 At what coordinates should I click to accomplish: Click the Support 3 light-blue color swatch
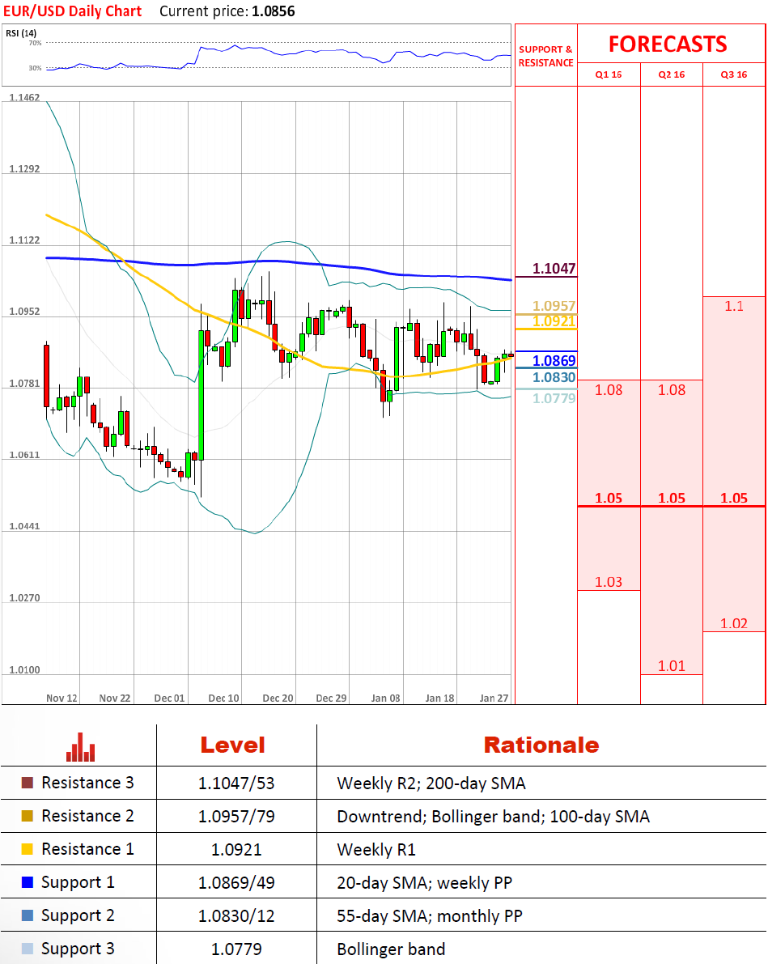click(x=27, y=949)
